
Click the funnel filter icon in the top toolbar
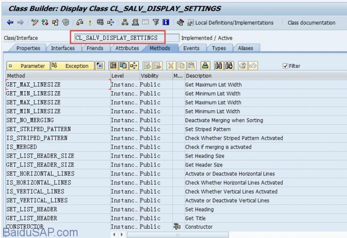tap(156, 22)
